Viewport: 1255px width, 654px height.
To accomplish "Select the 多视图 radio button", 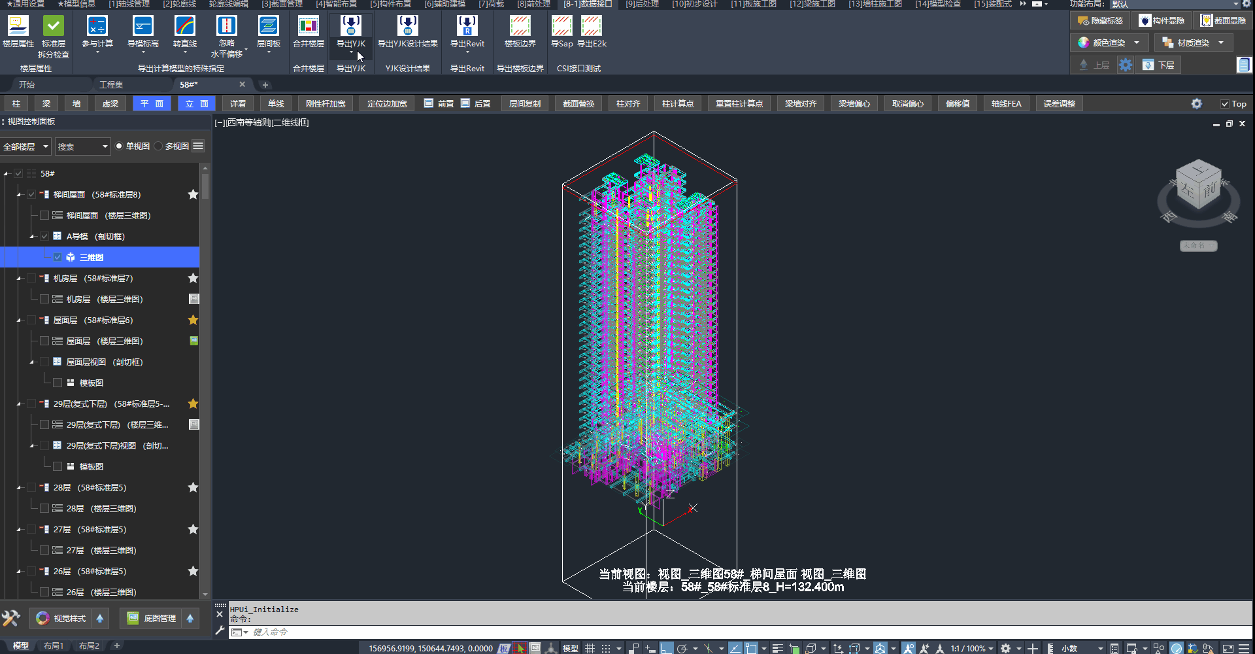I will [159, 146].
